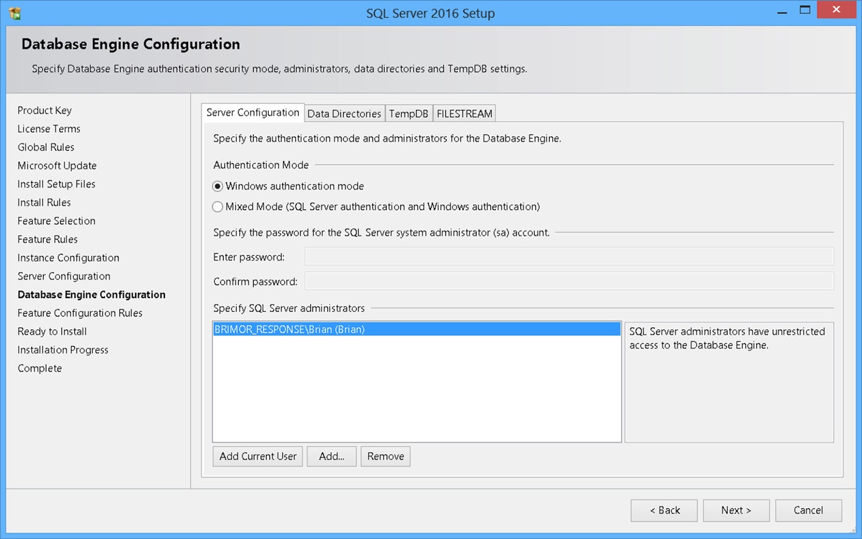This screenshot has height=539, width=862.
Task: Enable Mixed Mode authentication
Action: tap(217, 206)
